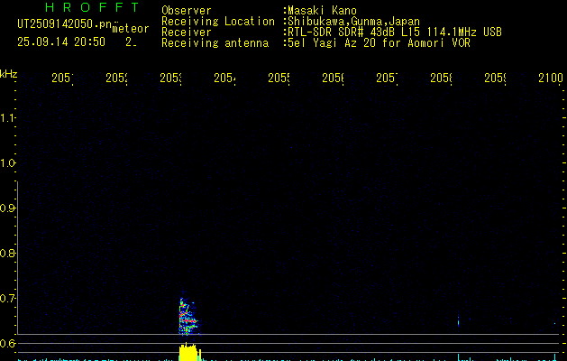
Task: Click the small faint cyan echo near 2058
Action: click(458, 321)
